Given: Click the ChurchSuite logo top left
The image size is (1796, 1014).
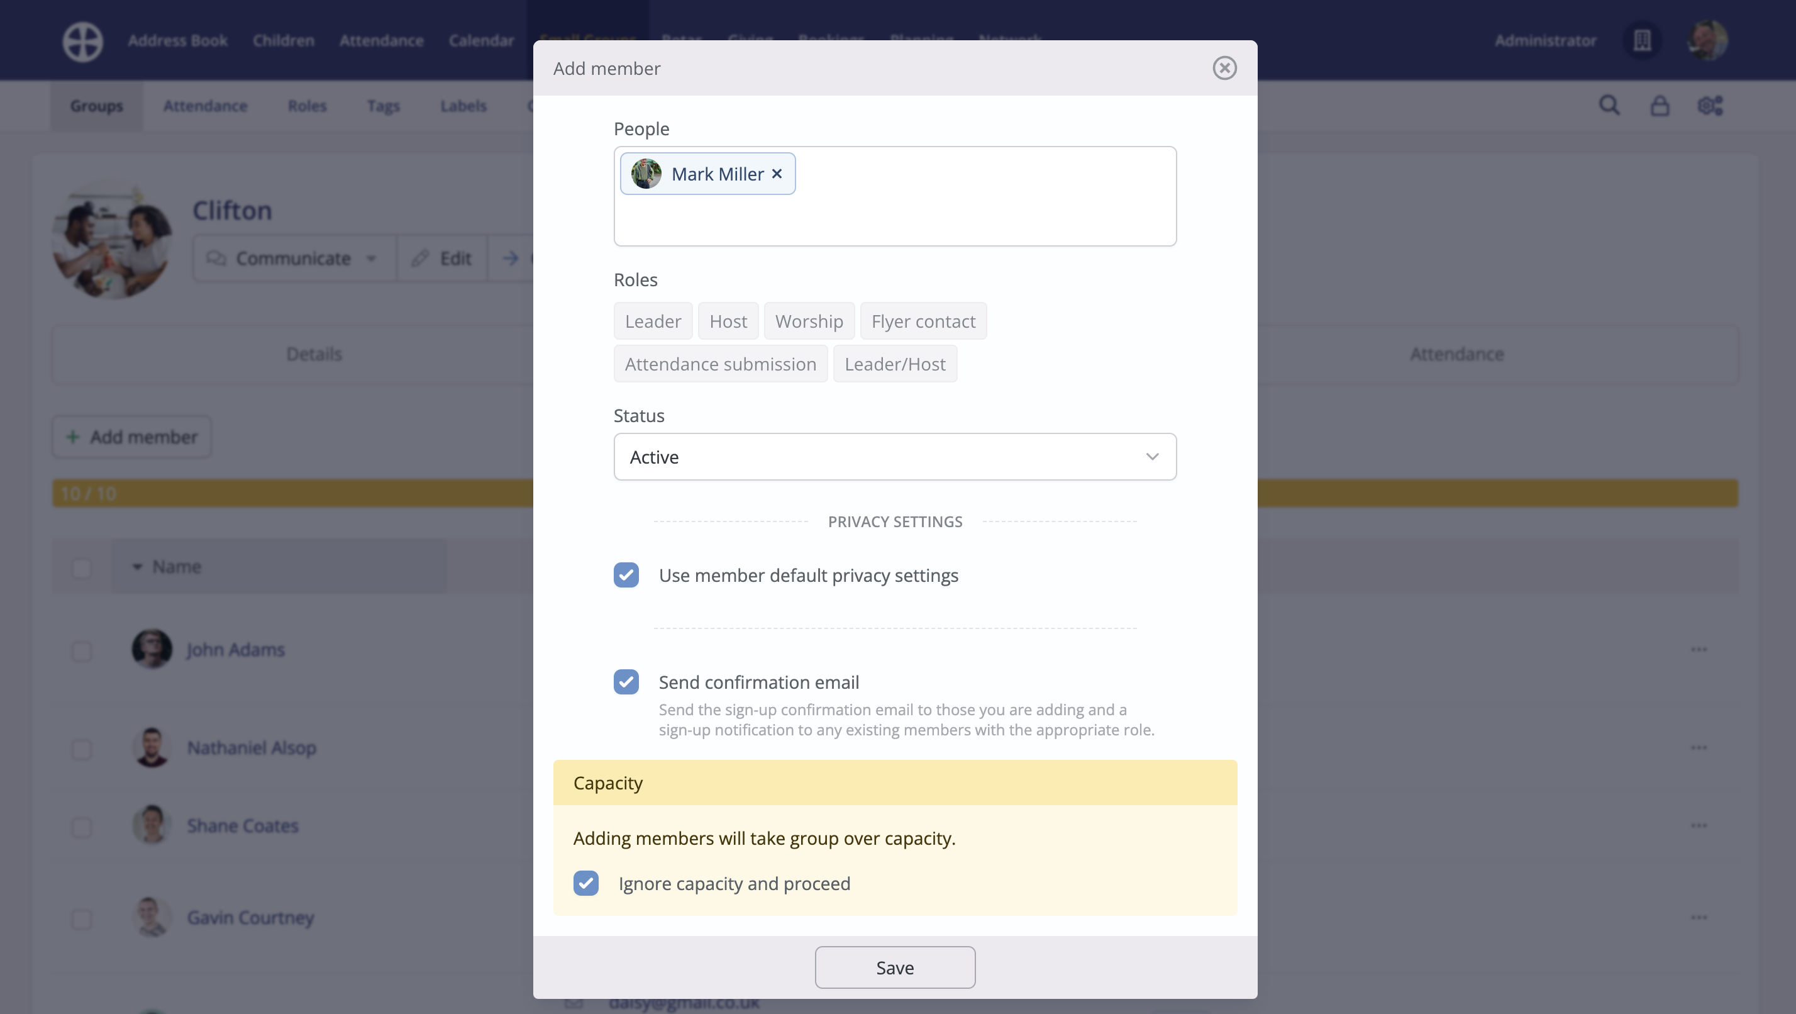Looking at the screenshot, I should [x=82, y=42].
